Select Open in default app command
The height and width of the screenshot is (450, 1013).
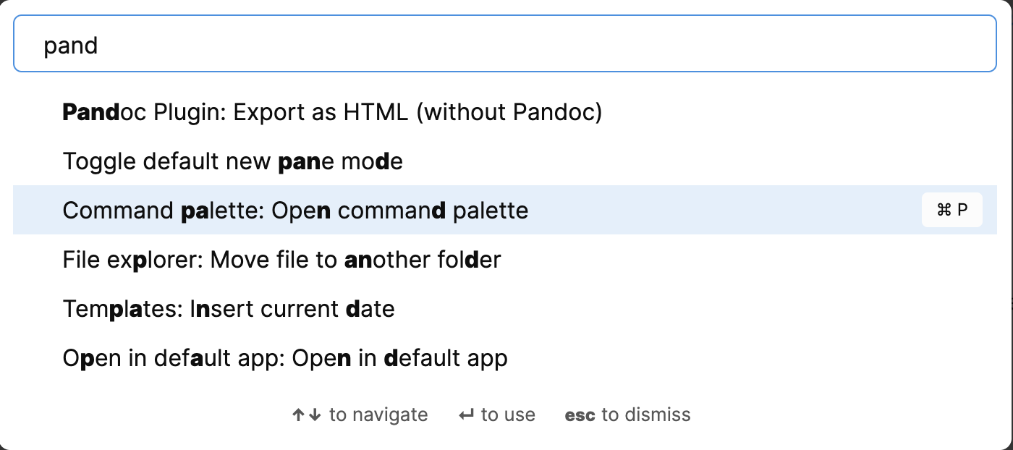(x=285, y=358)
